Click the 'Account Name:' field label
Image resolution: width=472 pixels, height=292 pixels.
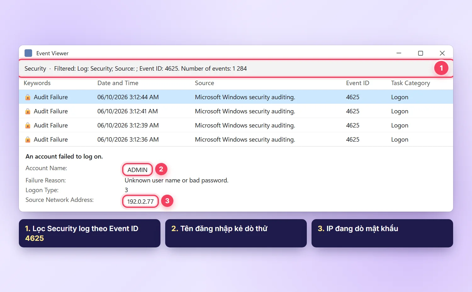point(46,168)
